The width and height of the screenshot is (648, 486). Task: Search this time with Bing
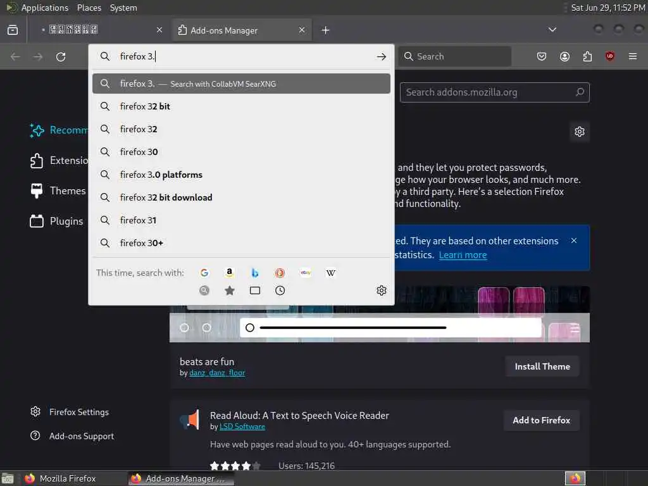point(254,273)
